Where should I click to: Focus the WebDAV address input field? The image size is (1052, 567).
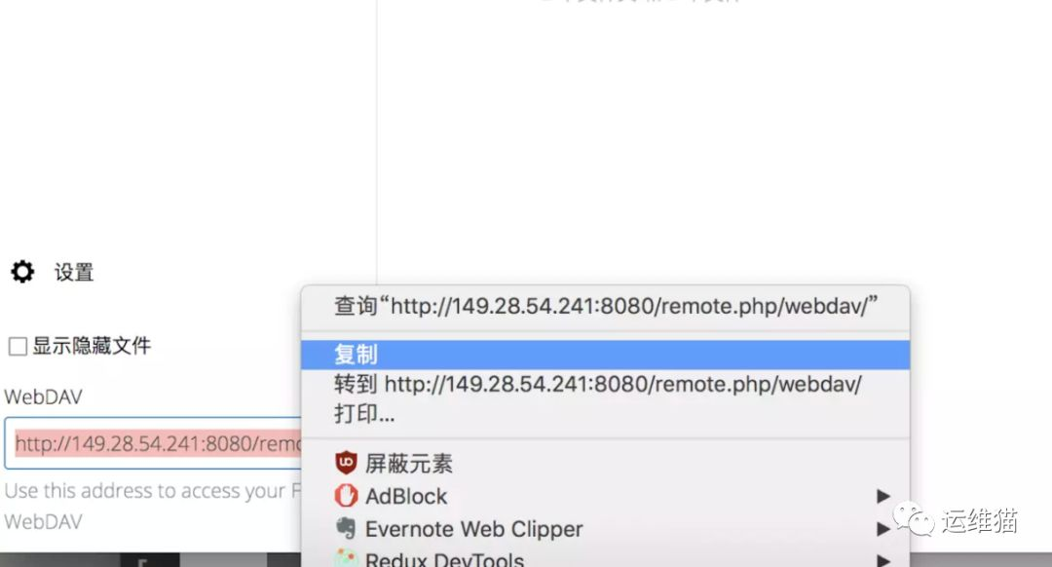pos(154,443)
